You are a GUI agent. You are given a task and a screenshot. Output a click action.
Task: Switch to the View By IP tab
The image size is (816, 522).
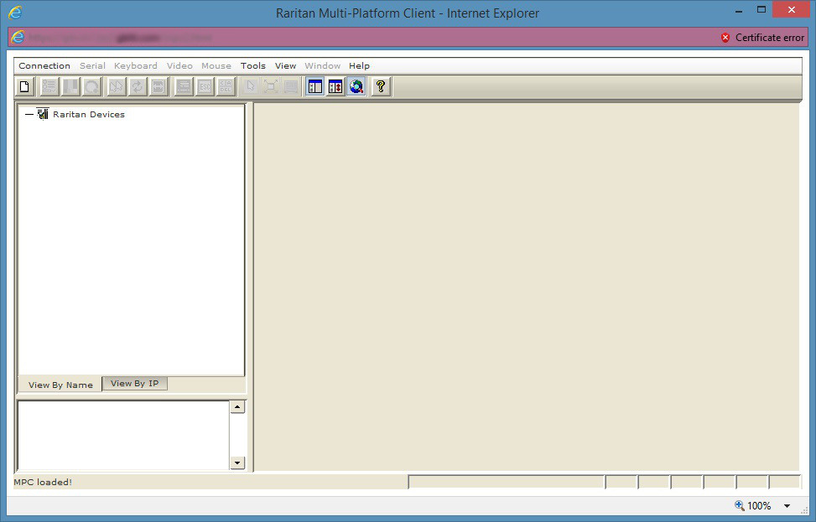pos(135,383)
